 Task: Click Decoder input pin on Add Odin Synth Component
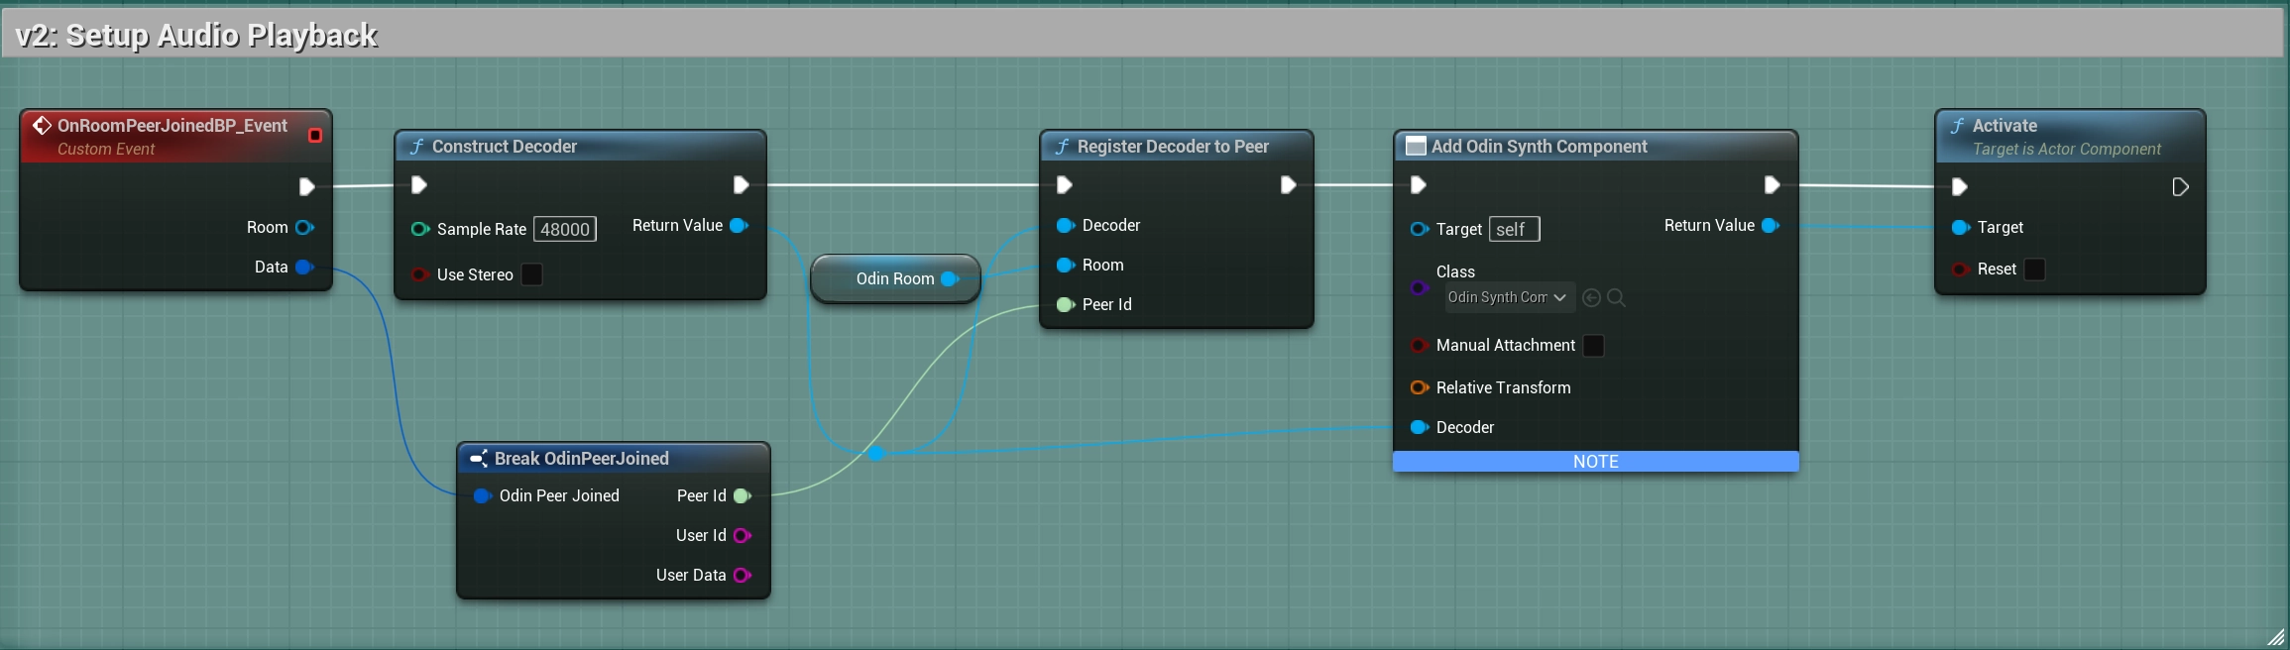(1420, 427)
